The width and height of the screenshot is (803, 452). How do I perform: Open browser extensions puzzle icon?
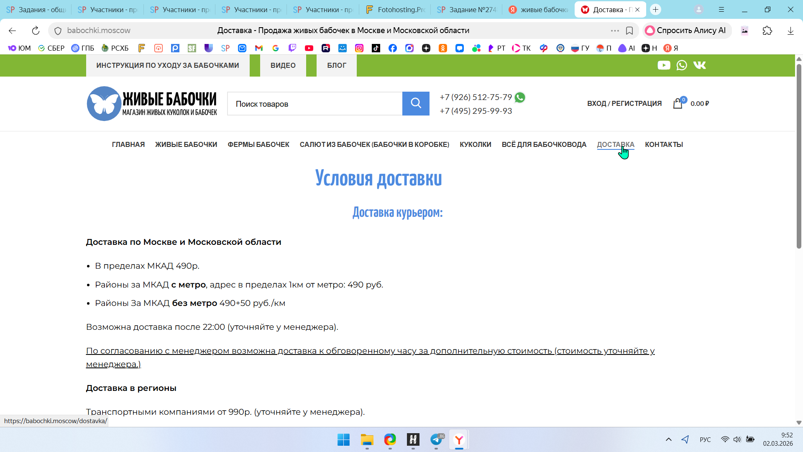click(x=767, y=31)
